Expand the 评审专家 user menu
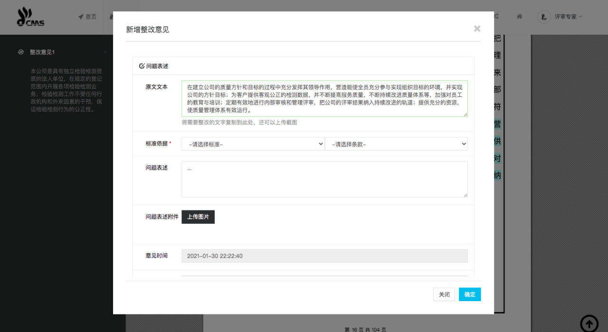 pyautogui.click(x=568, y=17)
